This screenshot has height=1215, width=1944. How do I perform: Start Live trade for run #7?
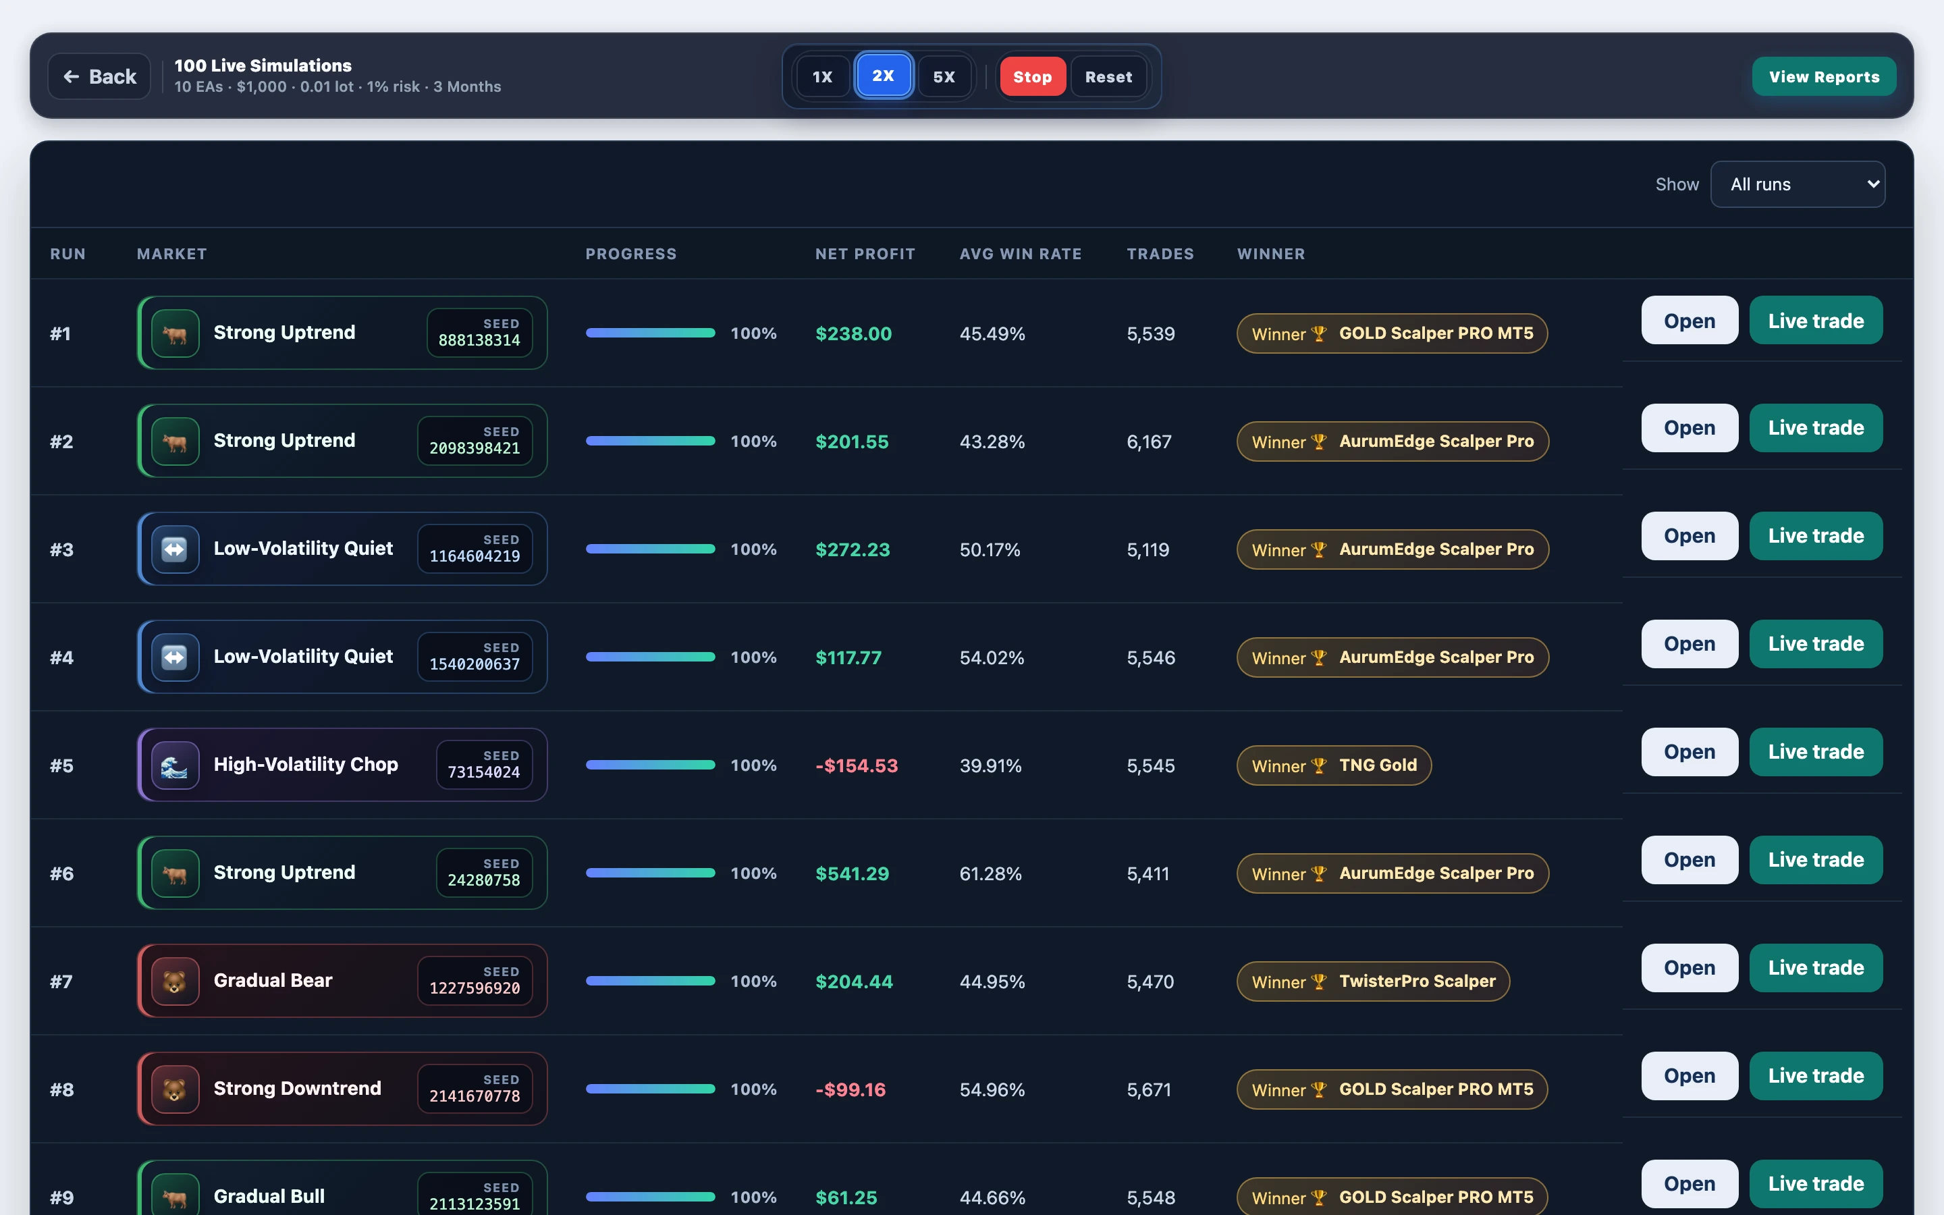pyautogui.click(x=1816, y=967)
